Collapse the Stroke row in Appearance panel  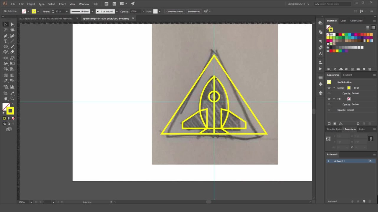pos(334,88)
